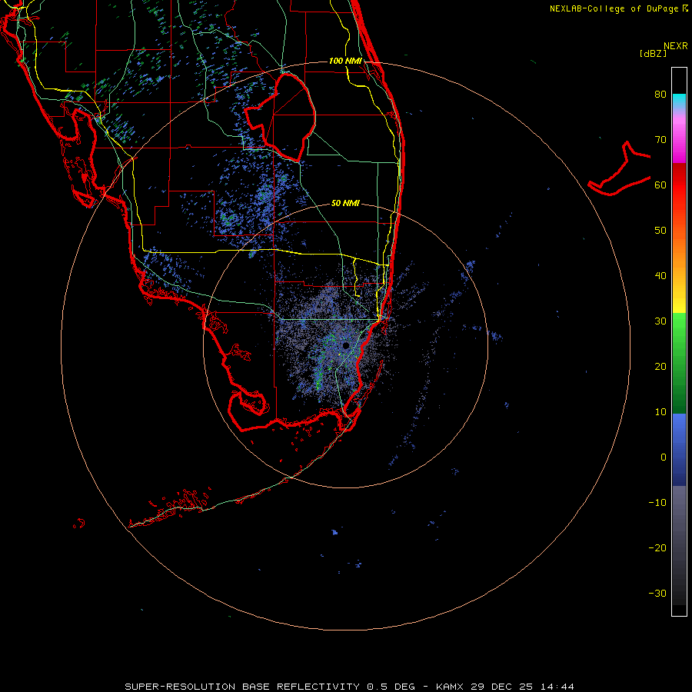Click the yellow band of the color bar
This screenshot has height=692, width=692.
pyautogui.click(x=679, y=304)
